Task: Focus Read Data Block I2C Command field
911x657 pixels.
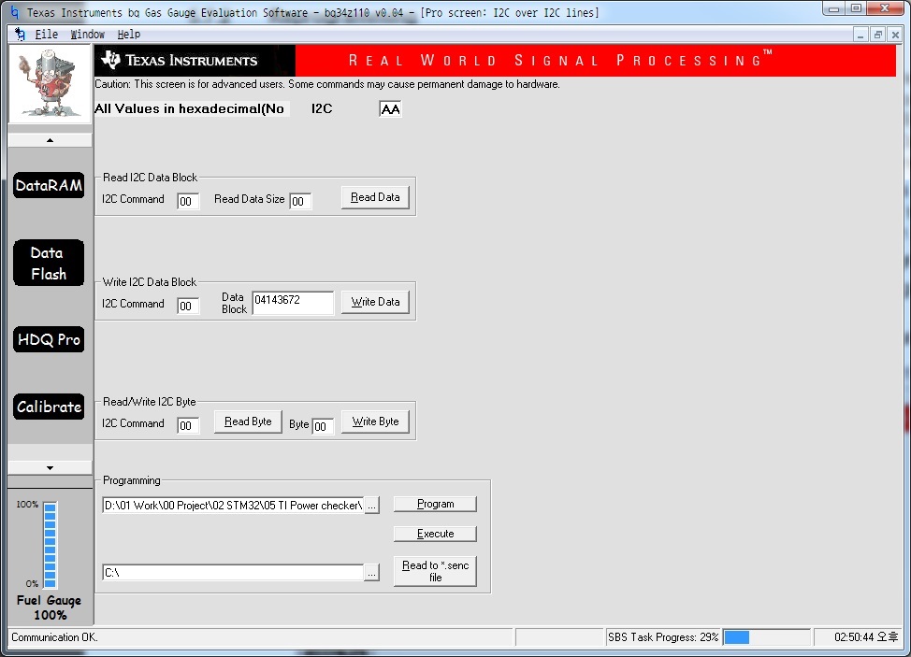Action: (188, 201)
